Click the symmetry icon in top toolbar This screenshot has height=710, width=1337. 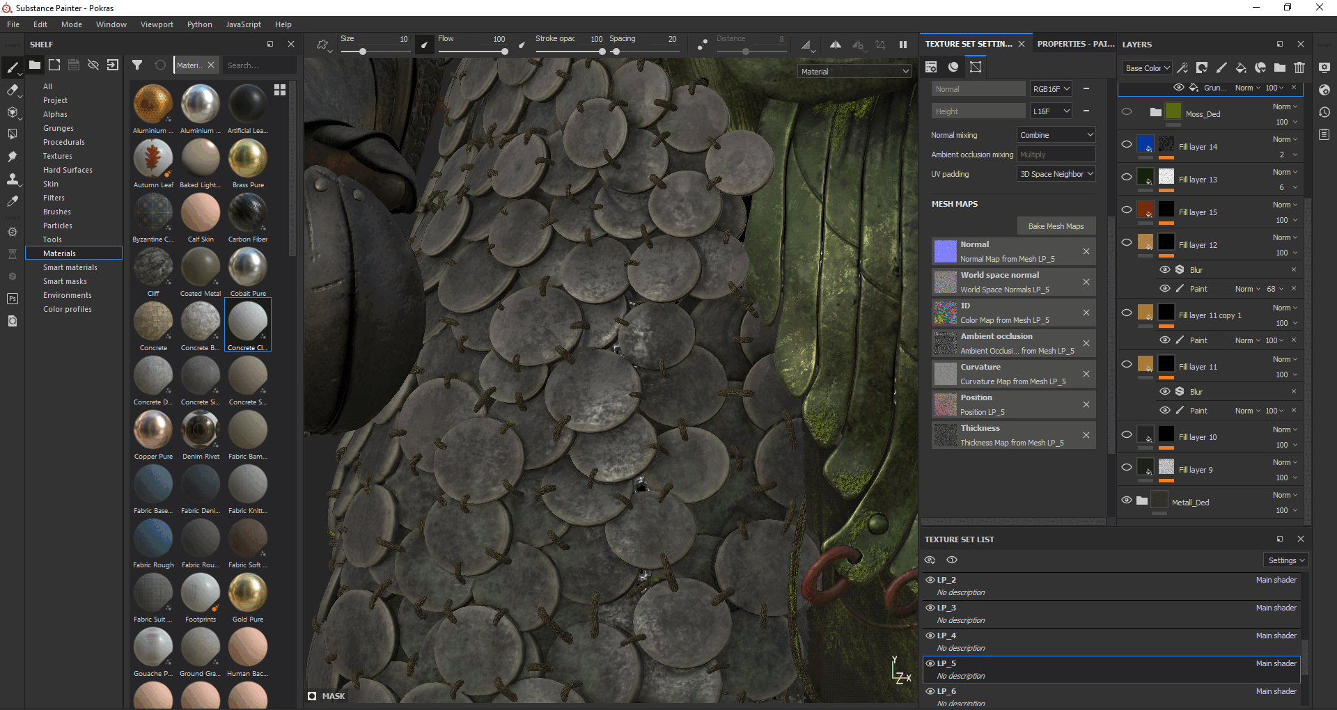835,45
